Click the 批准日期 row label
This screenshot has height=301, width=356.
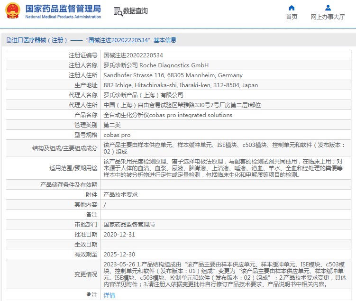click(86, 235)
